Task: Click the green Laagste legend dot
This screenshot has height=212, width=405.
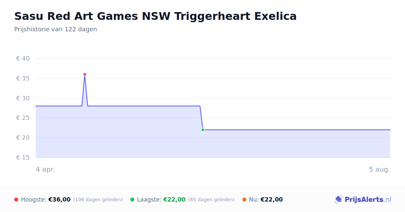Action: coord(132,200)
